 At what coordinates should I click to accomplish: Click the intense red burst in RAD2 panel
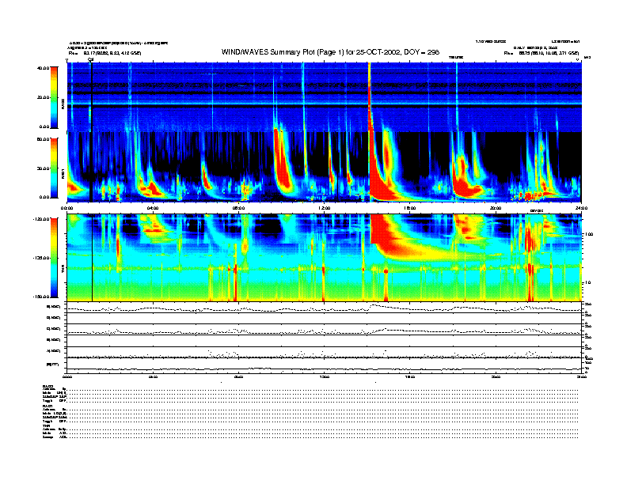pyautogui.click(x=369, y=96)
